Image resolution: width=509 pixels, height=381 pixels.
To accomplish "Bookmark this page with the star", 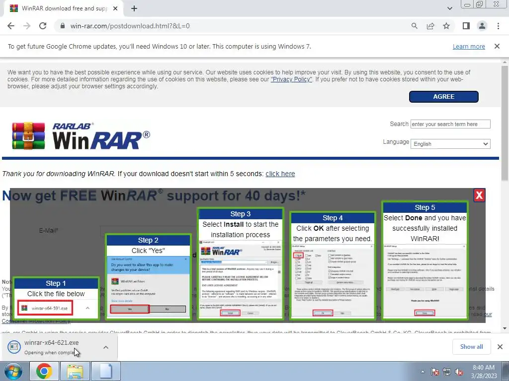I will pos(446,26).
